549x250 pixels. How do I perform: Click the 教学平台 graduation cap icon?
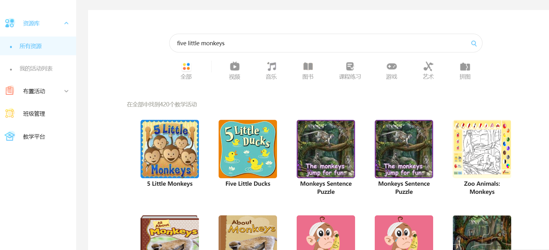click(x=10, y=136)
